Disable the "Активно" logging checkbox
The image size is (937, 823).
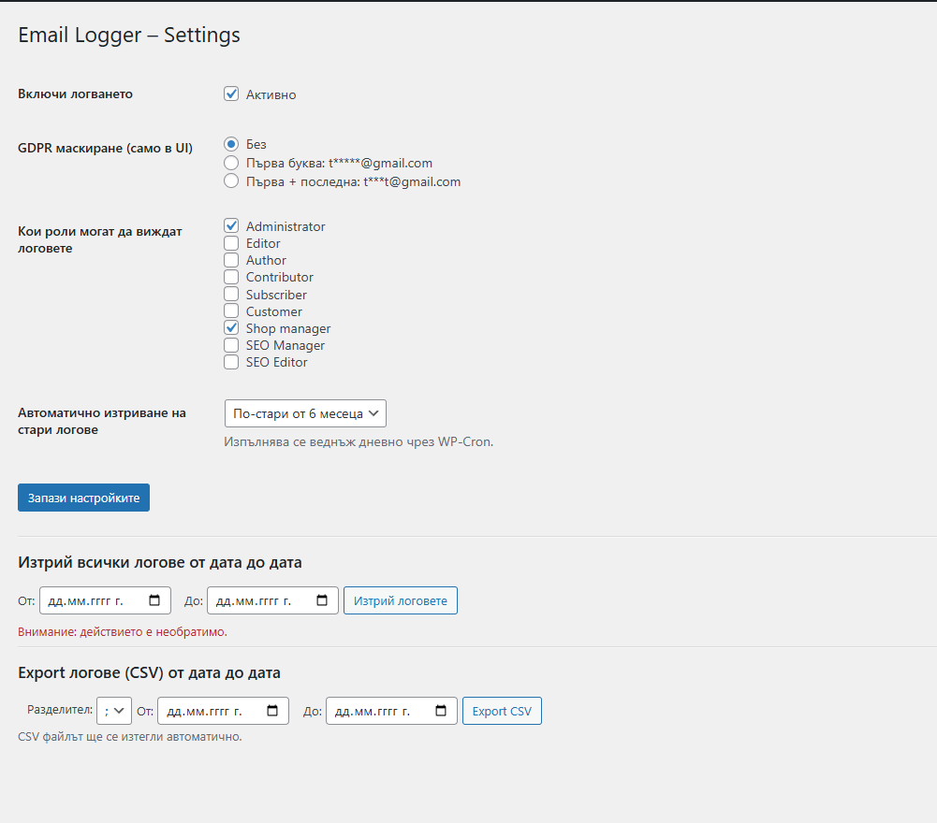231,94
